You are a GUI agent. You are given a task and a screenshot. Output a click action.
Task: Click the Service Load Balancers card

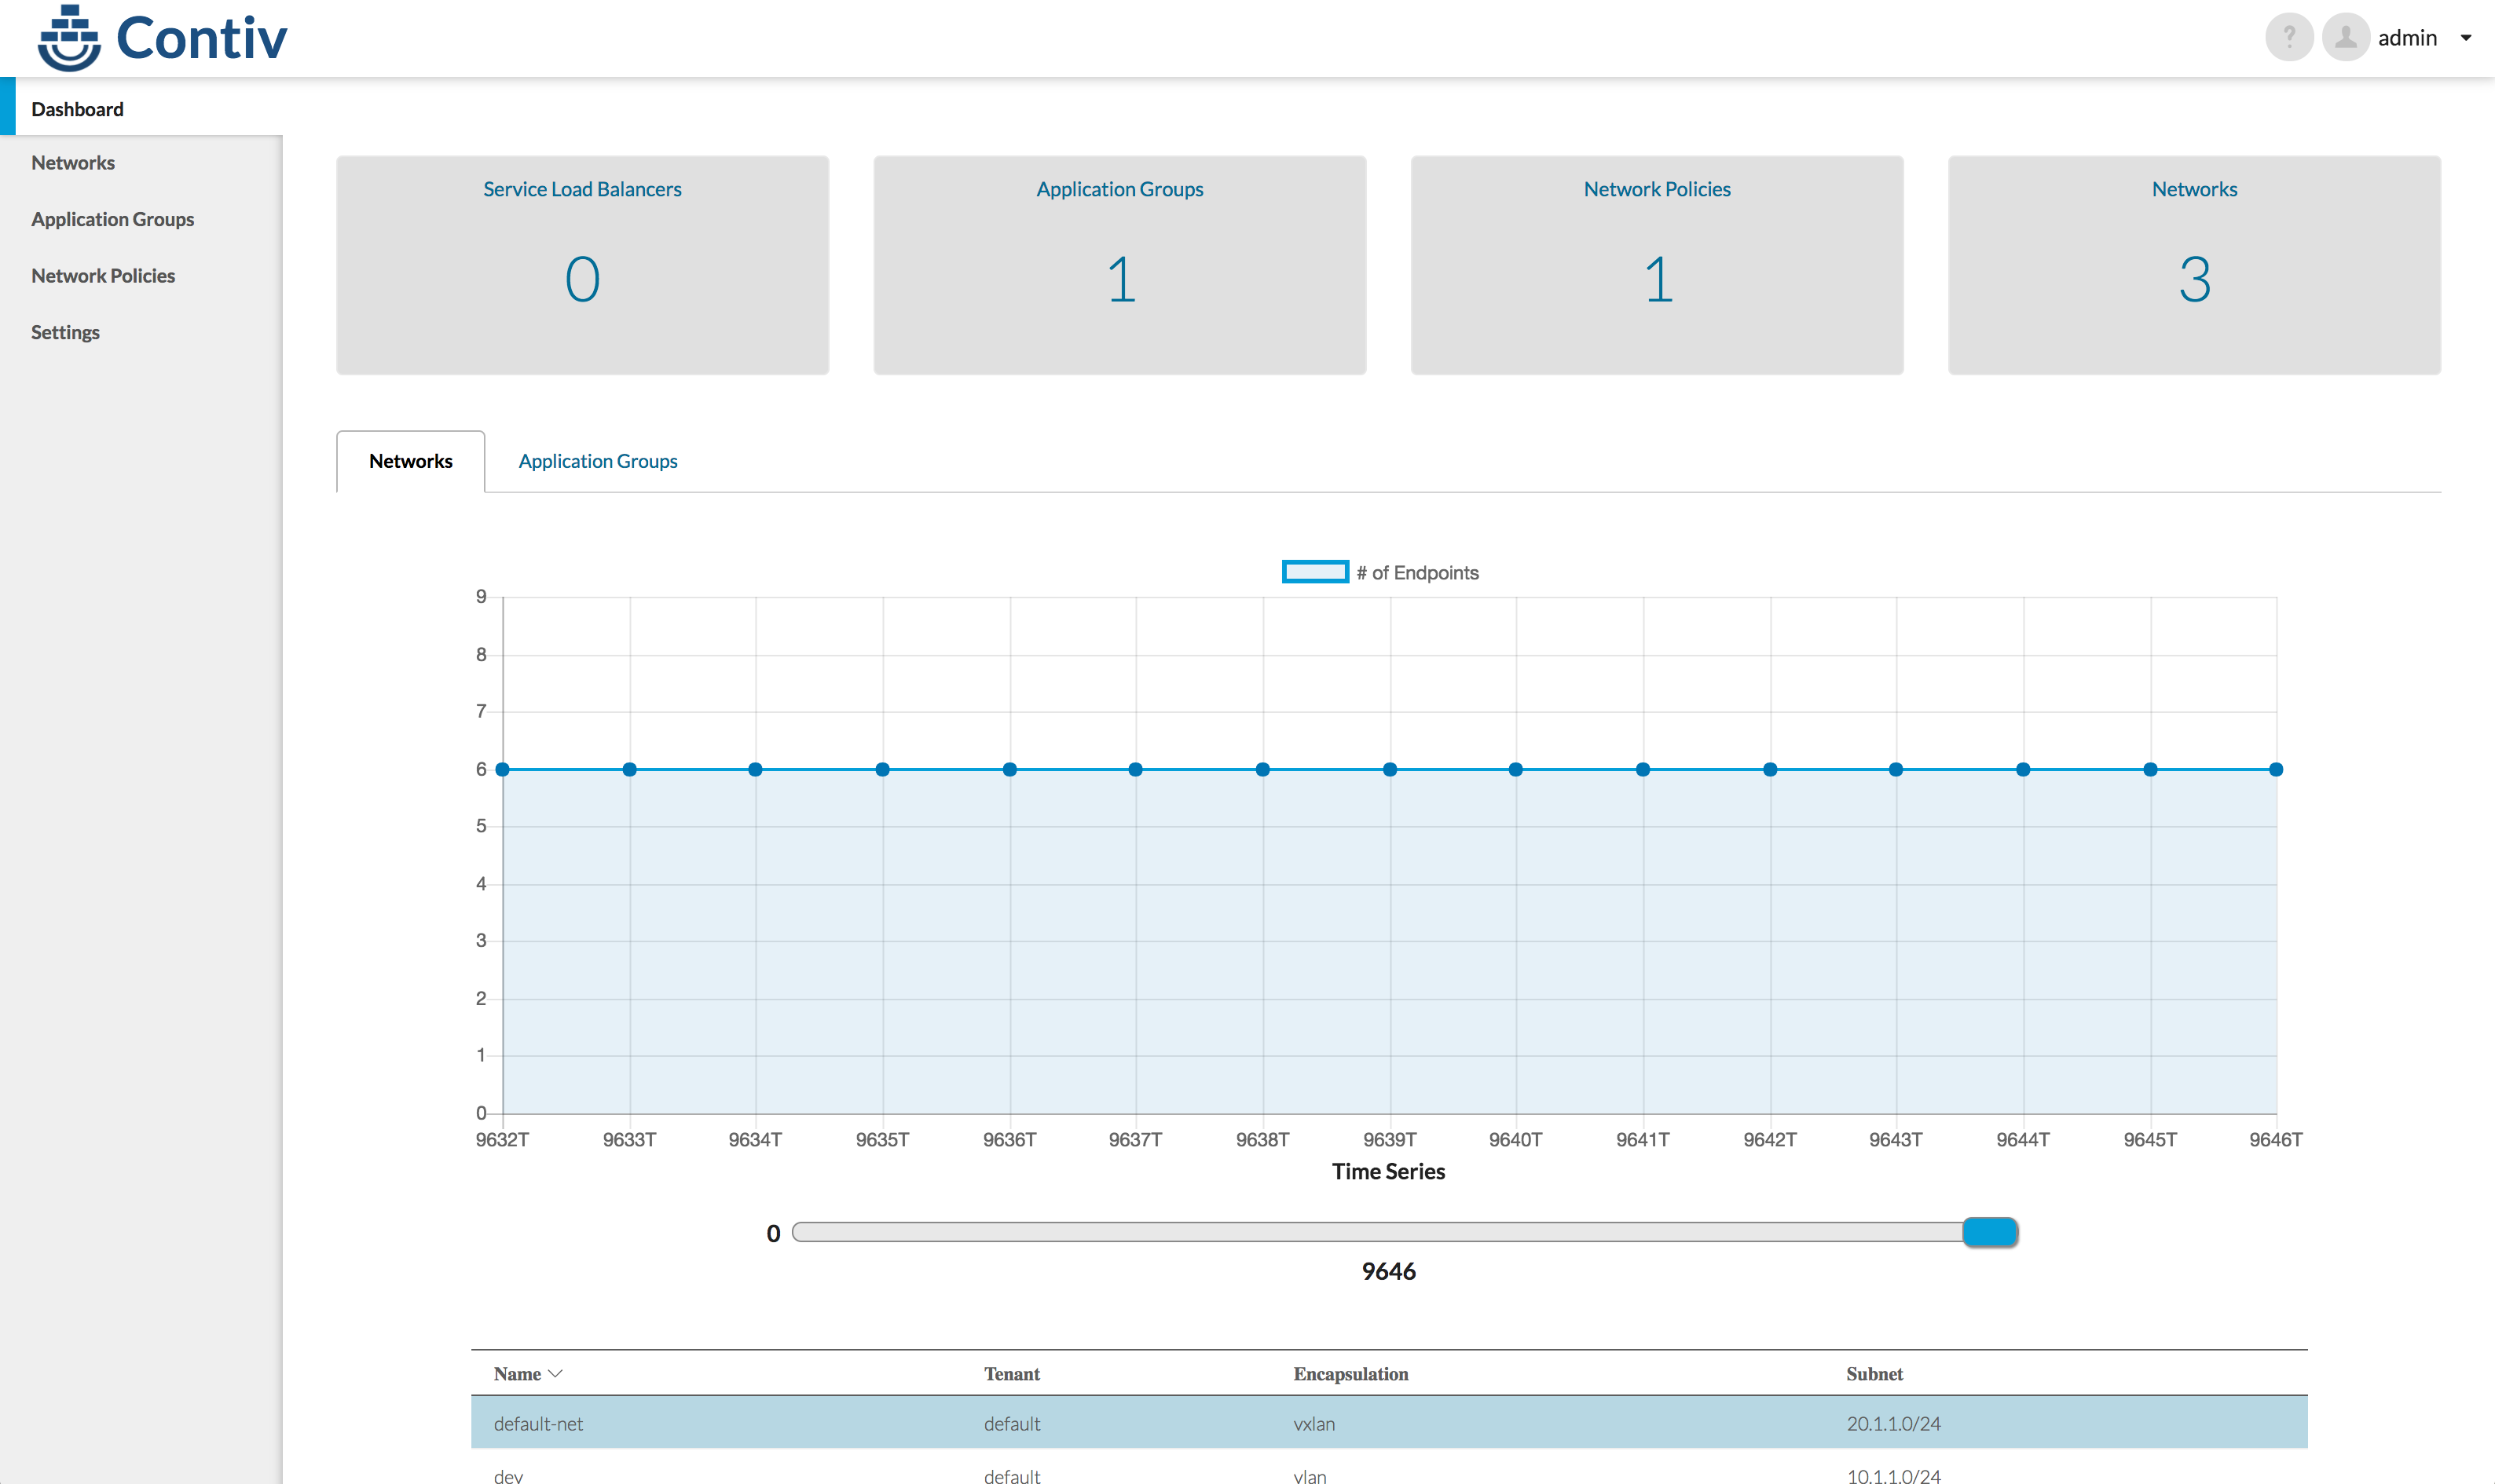tap(582, 265)
